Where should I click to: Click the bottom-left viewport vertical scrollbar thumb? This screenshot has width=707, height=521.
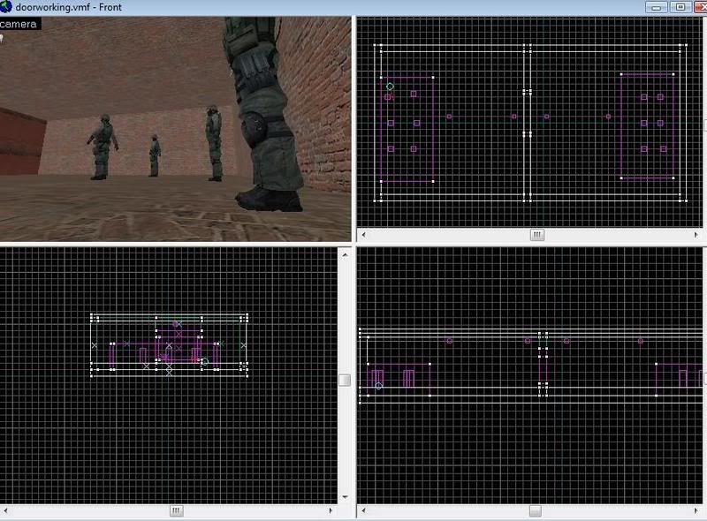click(345, 381)
